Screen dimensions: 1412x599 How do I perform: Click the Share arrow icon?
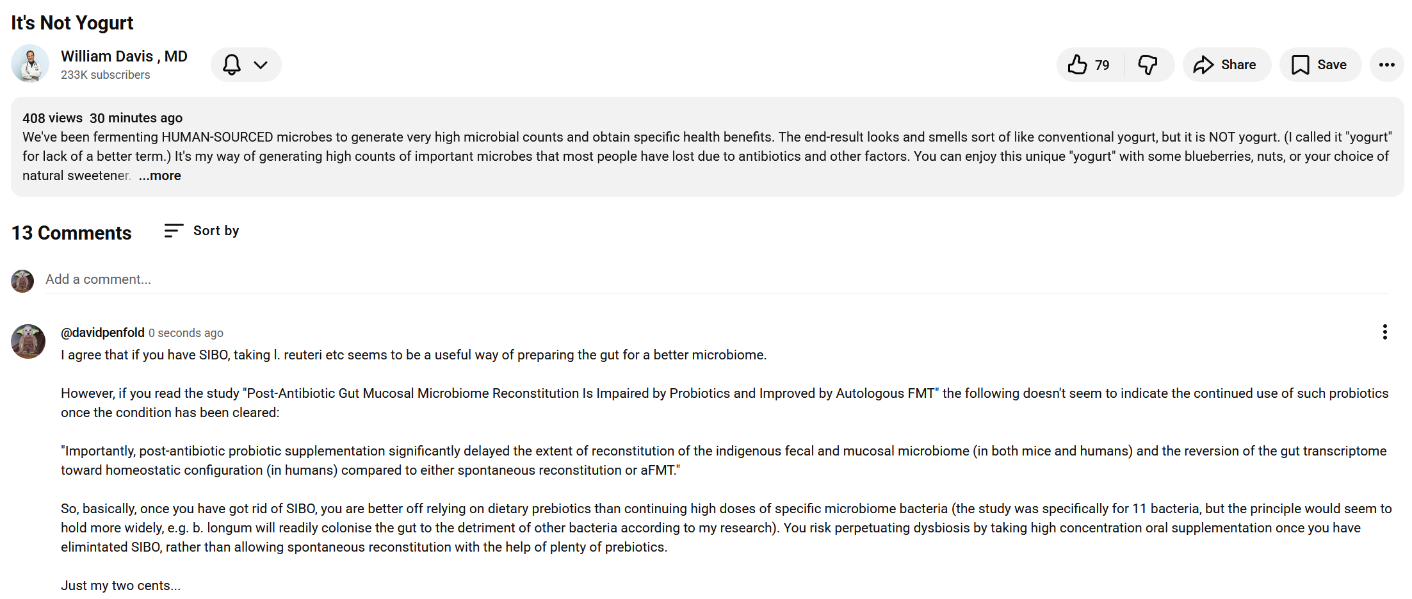coord(1203,65)
